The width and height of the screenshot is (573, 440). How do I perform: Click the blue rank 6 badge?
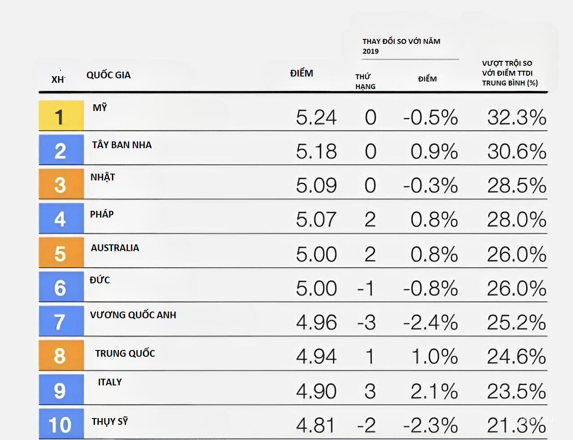(x=61, y=287)
